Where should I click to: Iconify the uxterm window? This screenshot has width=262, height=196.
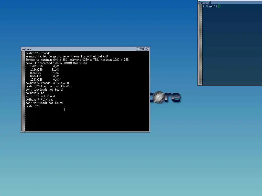(x=137, y=49)
